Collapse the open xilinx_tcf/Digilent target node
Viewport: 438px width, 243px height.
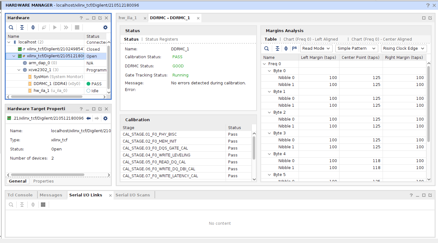pyautogui.click(x=14, y=56)
